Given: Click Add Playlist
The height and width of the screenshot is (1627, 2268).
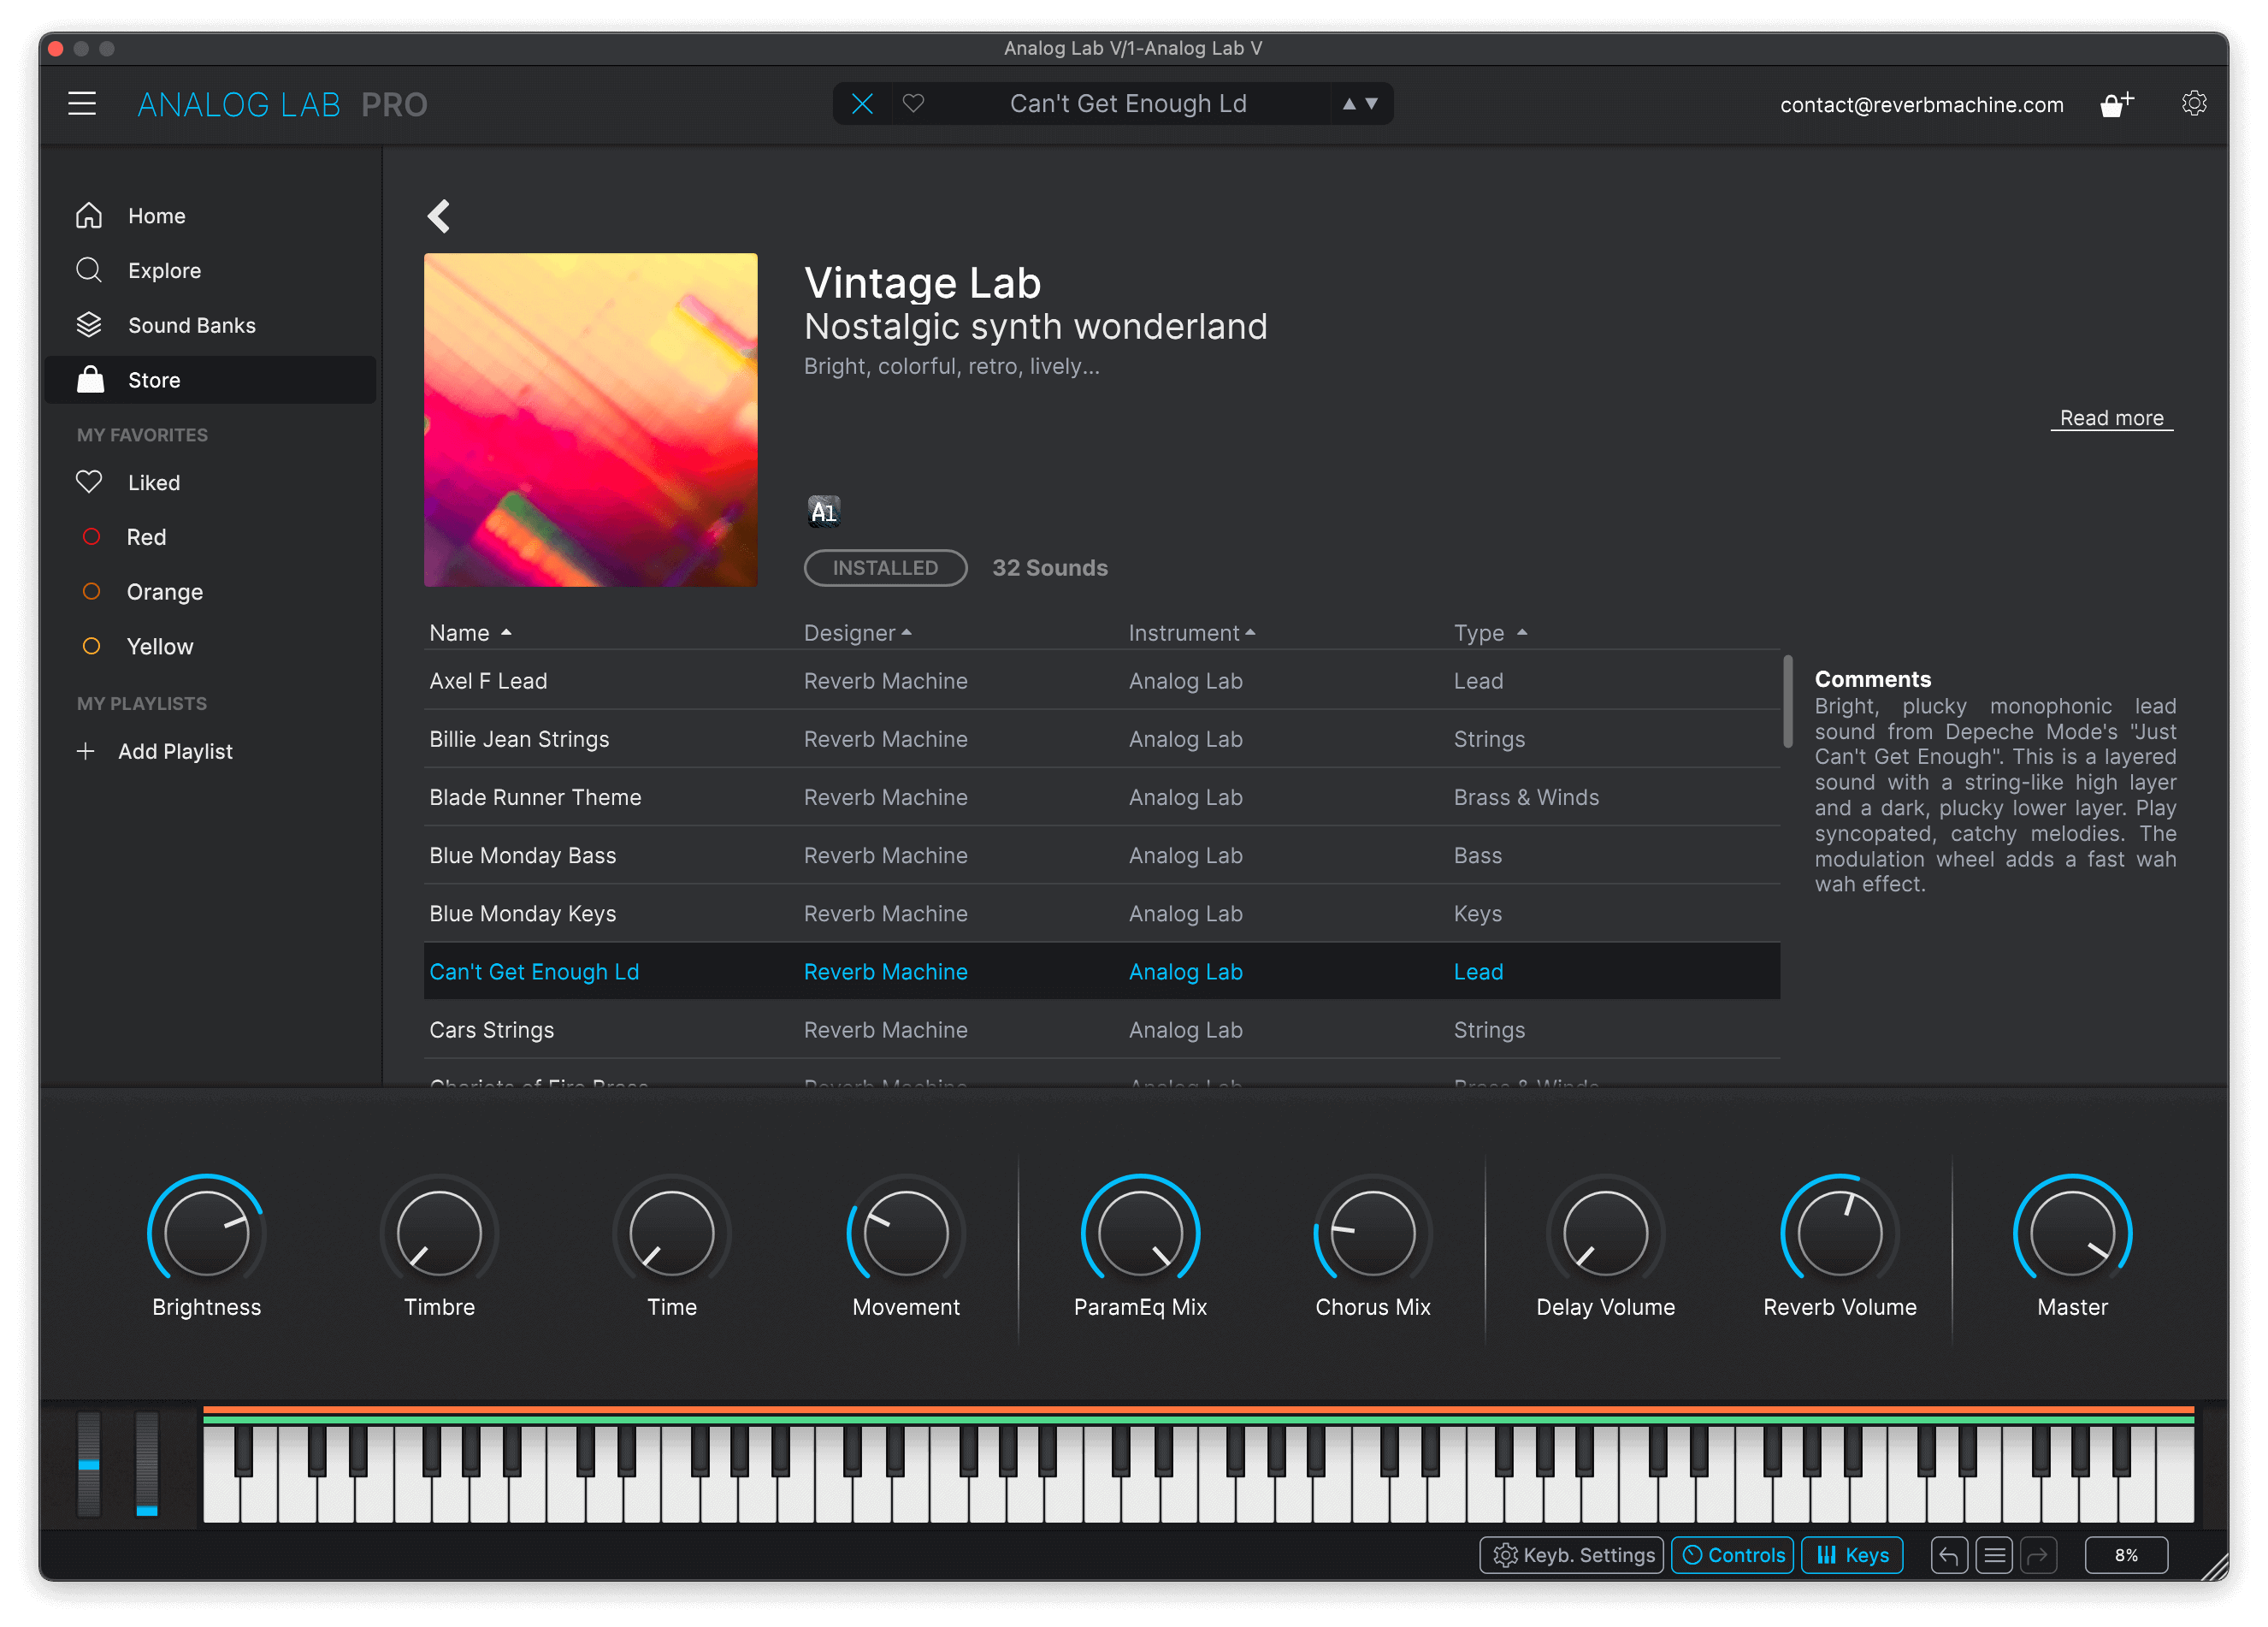Looking at the screenshot, I should (x=155, y=751).
